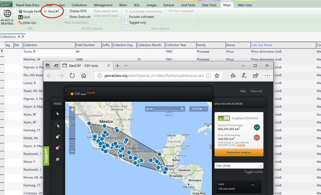Click the EN area of occupancy badge
Screen dimensions: 321x195
click(257, 138)
